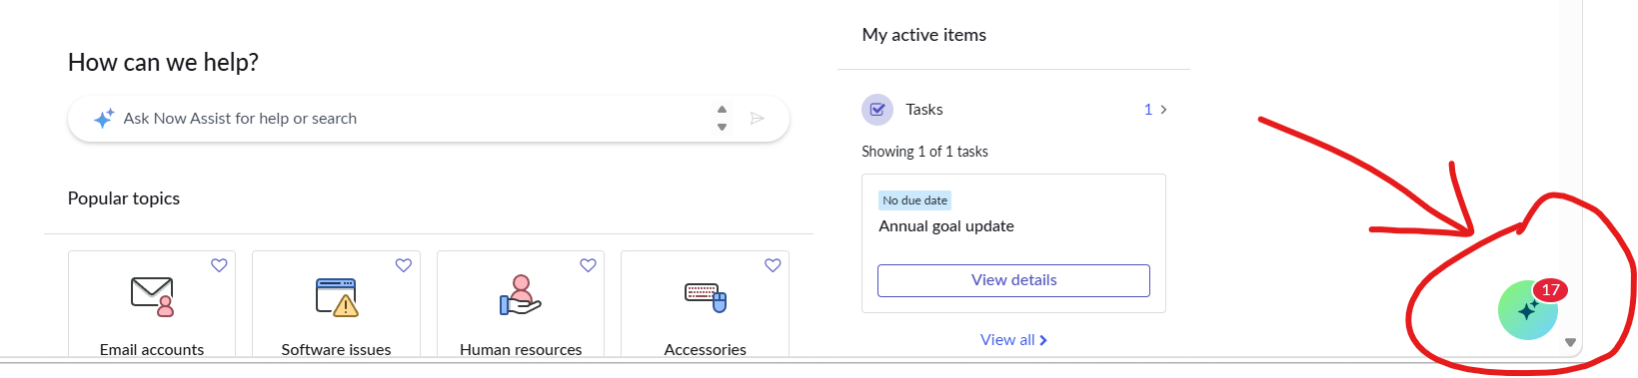
Task: Click the Now Assist sparkle icon in search
Action: click(103, 119)
